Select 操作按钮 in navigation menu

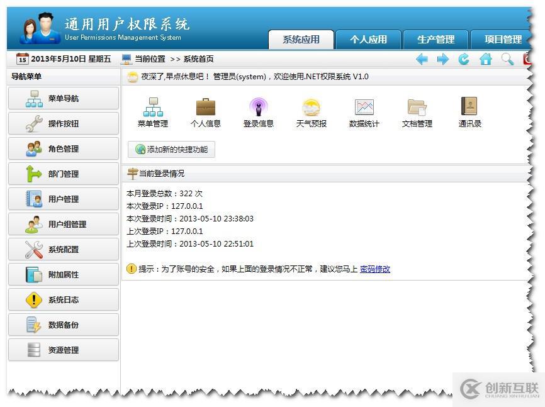pyautogui.click(x=64, y=123)
